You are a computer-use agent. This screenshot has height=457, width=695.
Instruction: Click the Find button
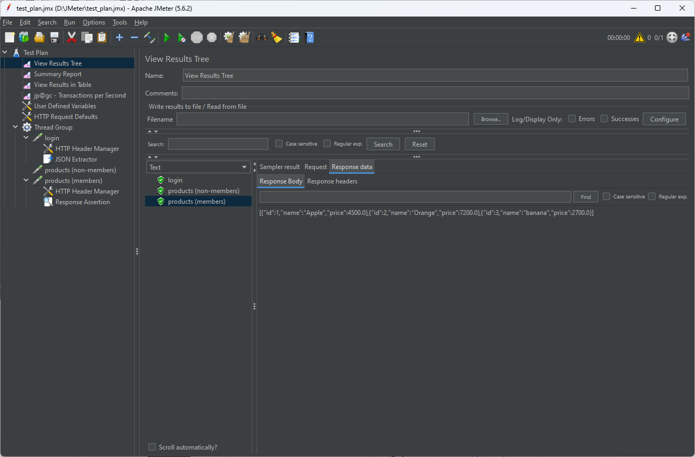[586, 197]
